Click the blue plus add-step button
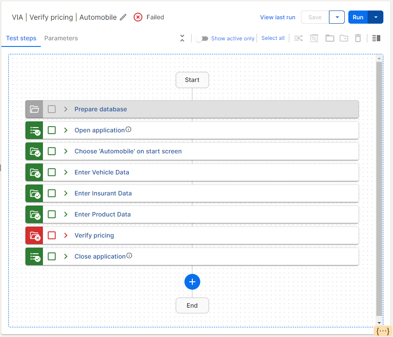Image resolution: width=393 pixels, height=337 pixels. (192, 282)
